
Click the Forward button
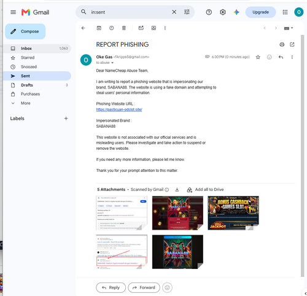pyautogui.click(x=144, y=287)
